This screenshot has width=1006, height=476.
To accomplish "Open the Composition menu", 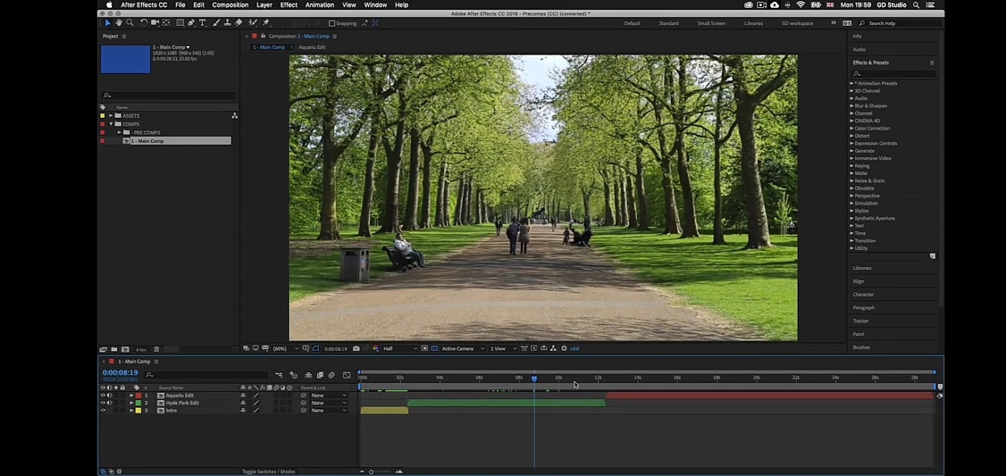I will click(x=230, y=5).
